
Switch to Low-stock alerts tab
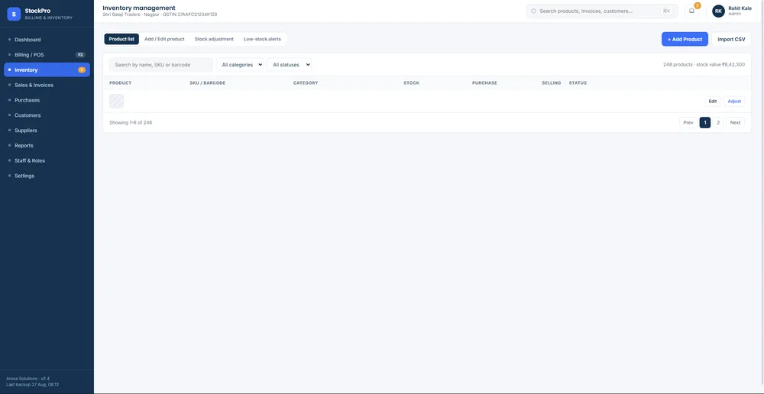[x=262, y=39]
